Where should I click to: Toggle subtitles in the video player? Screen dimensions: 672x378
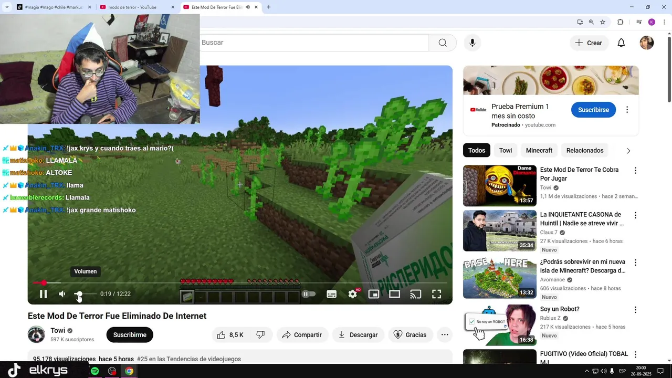(x=331, y=294)
